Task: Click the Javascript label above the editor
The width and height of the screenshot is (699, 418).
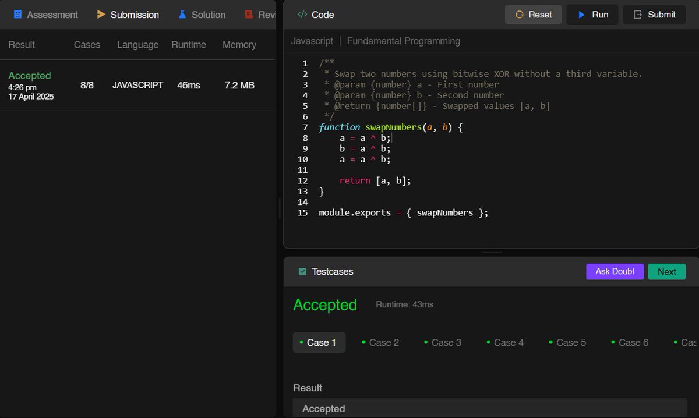Action: click(312, 41)
